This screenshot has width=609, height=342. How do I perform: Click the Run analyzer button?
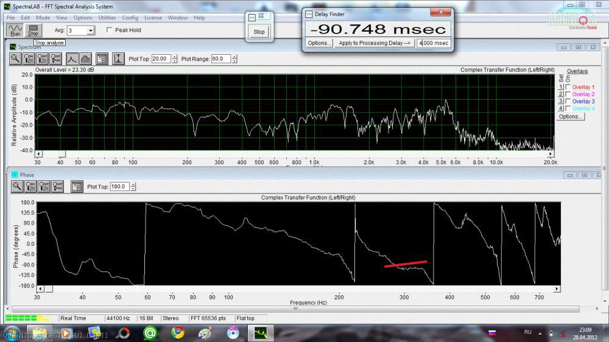coord(15,30)
